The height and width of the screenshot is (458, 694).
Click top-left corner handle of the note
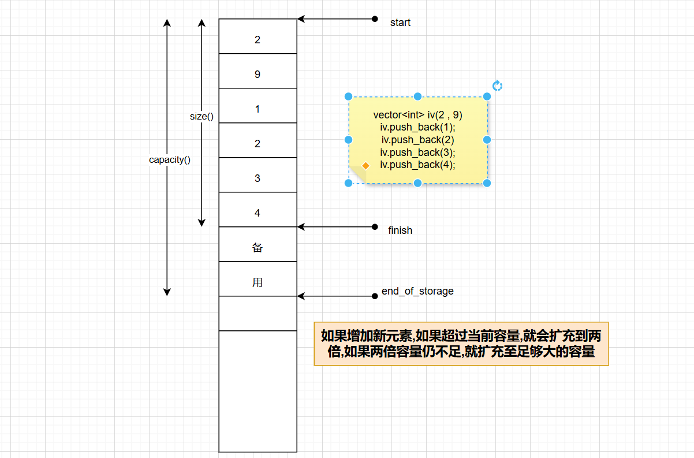[348, 96]
